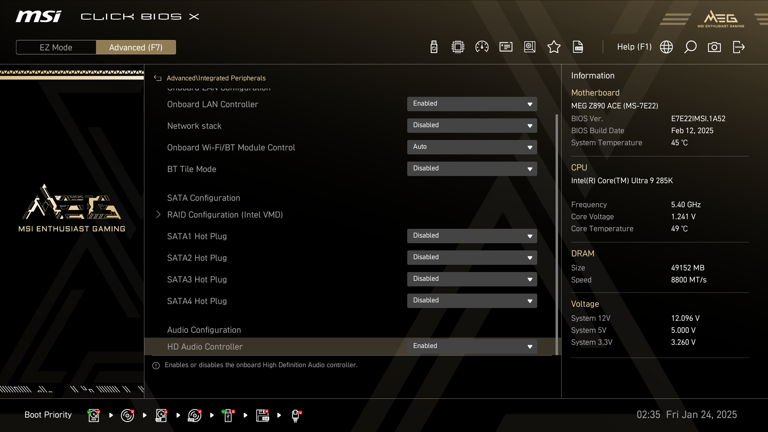Select the SATA2 Hot Plug label
Image resolution: width=768 pixels, height=432 pixels.
pos(197,258)
